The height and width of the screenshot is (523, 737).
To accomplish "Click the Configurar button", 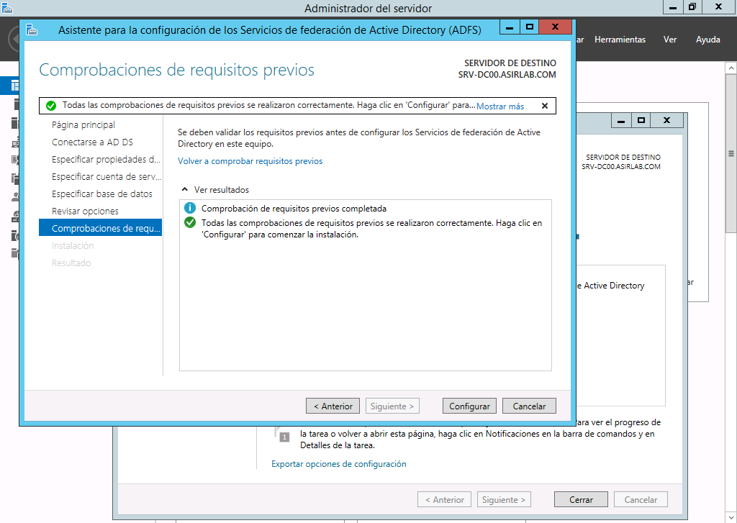I will coord(469,406).
